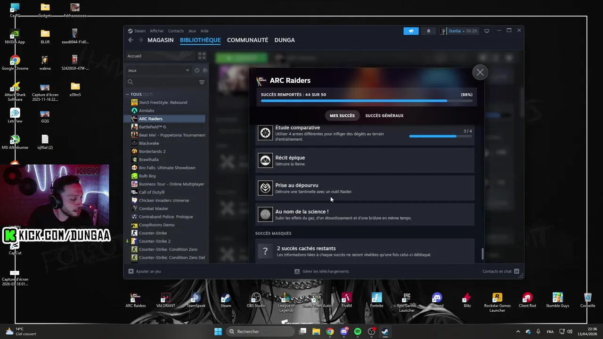Image resolution: width=603 pixels, height=339 pixels.
Task: Click the 44 sur 50 achievements progress bar
Action: click(367, 101)
